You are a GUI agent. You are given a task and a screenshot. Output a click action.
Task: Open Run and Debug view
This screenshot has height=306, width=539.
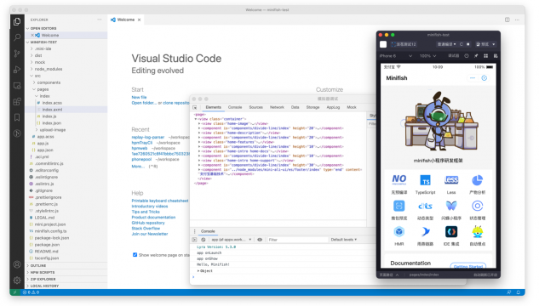pyautogui.click(x=17, y=70)
